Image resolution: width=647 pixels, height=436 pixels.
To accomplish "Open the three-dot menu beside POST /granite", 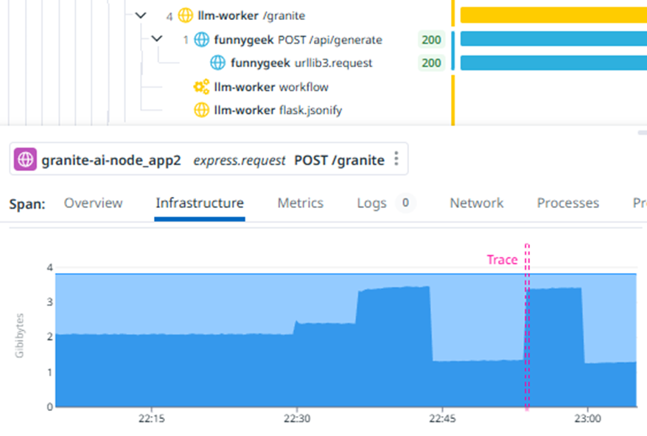I will [396, 159].
